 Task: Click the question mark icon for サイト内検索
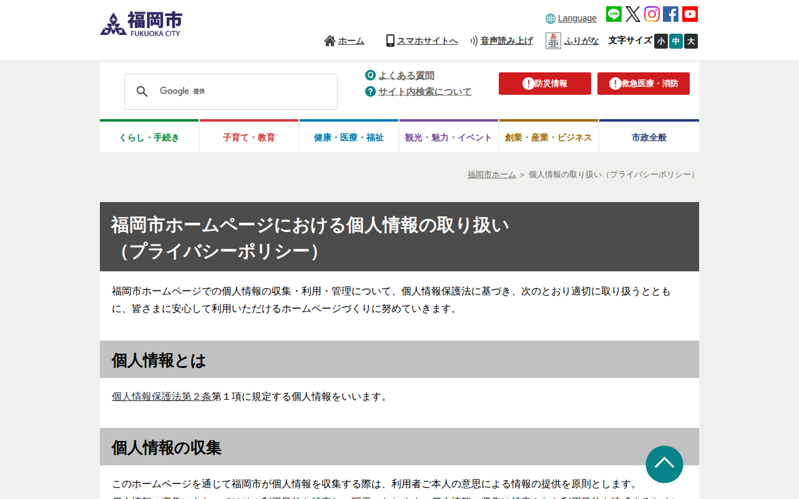pos(370,91)
